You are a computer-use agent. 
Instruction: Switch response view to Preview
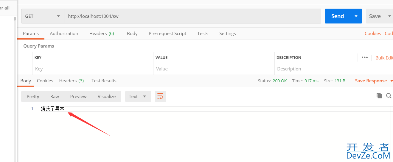(78, 96)
